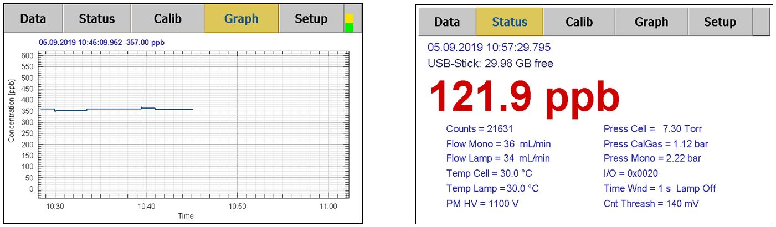The width and height of the screenshot is (776, 227).
Task: Open Calib tab in right status panel
Action: point(579,22)
